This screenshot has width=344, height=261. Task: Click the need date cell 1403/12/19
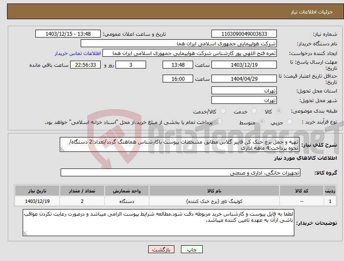(x=37, y=201)
